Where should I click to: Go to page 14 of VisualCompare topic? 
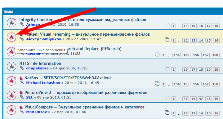pos(201,113)
